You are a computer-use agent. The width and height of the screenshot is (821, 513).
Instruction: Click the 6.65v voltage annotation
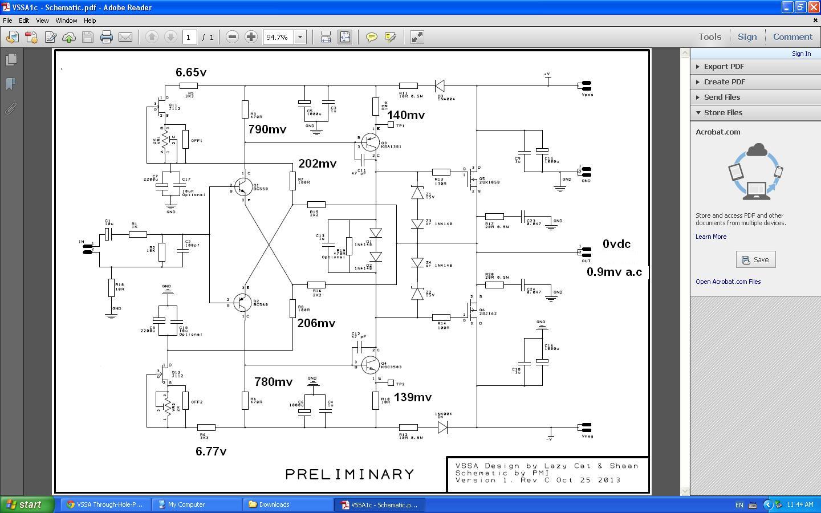pos(191,72)
